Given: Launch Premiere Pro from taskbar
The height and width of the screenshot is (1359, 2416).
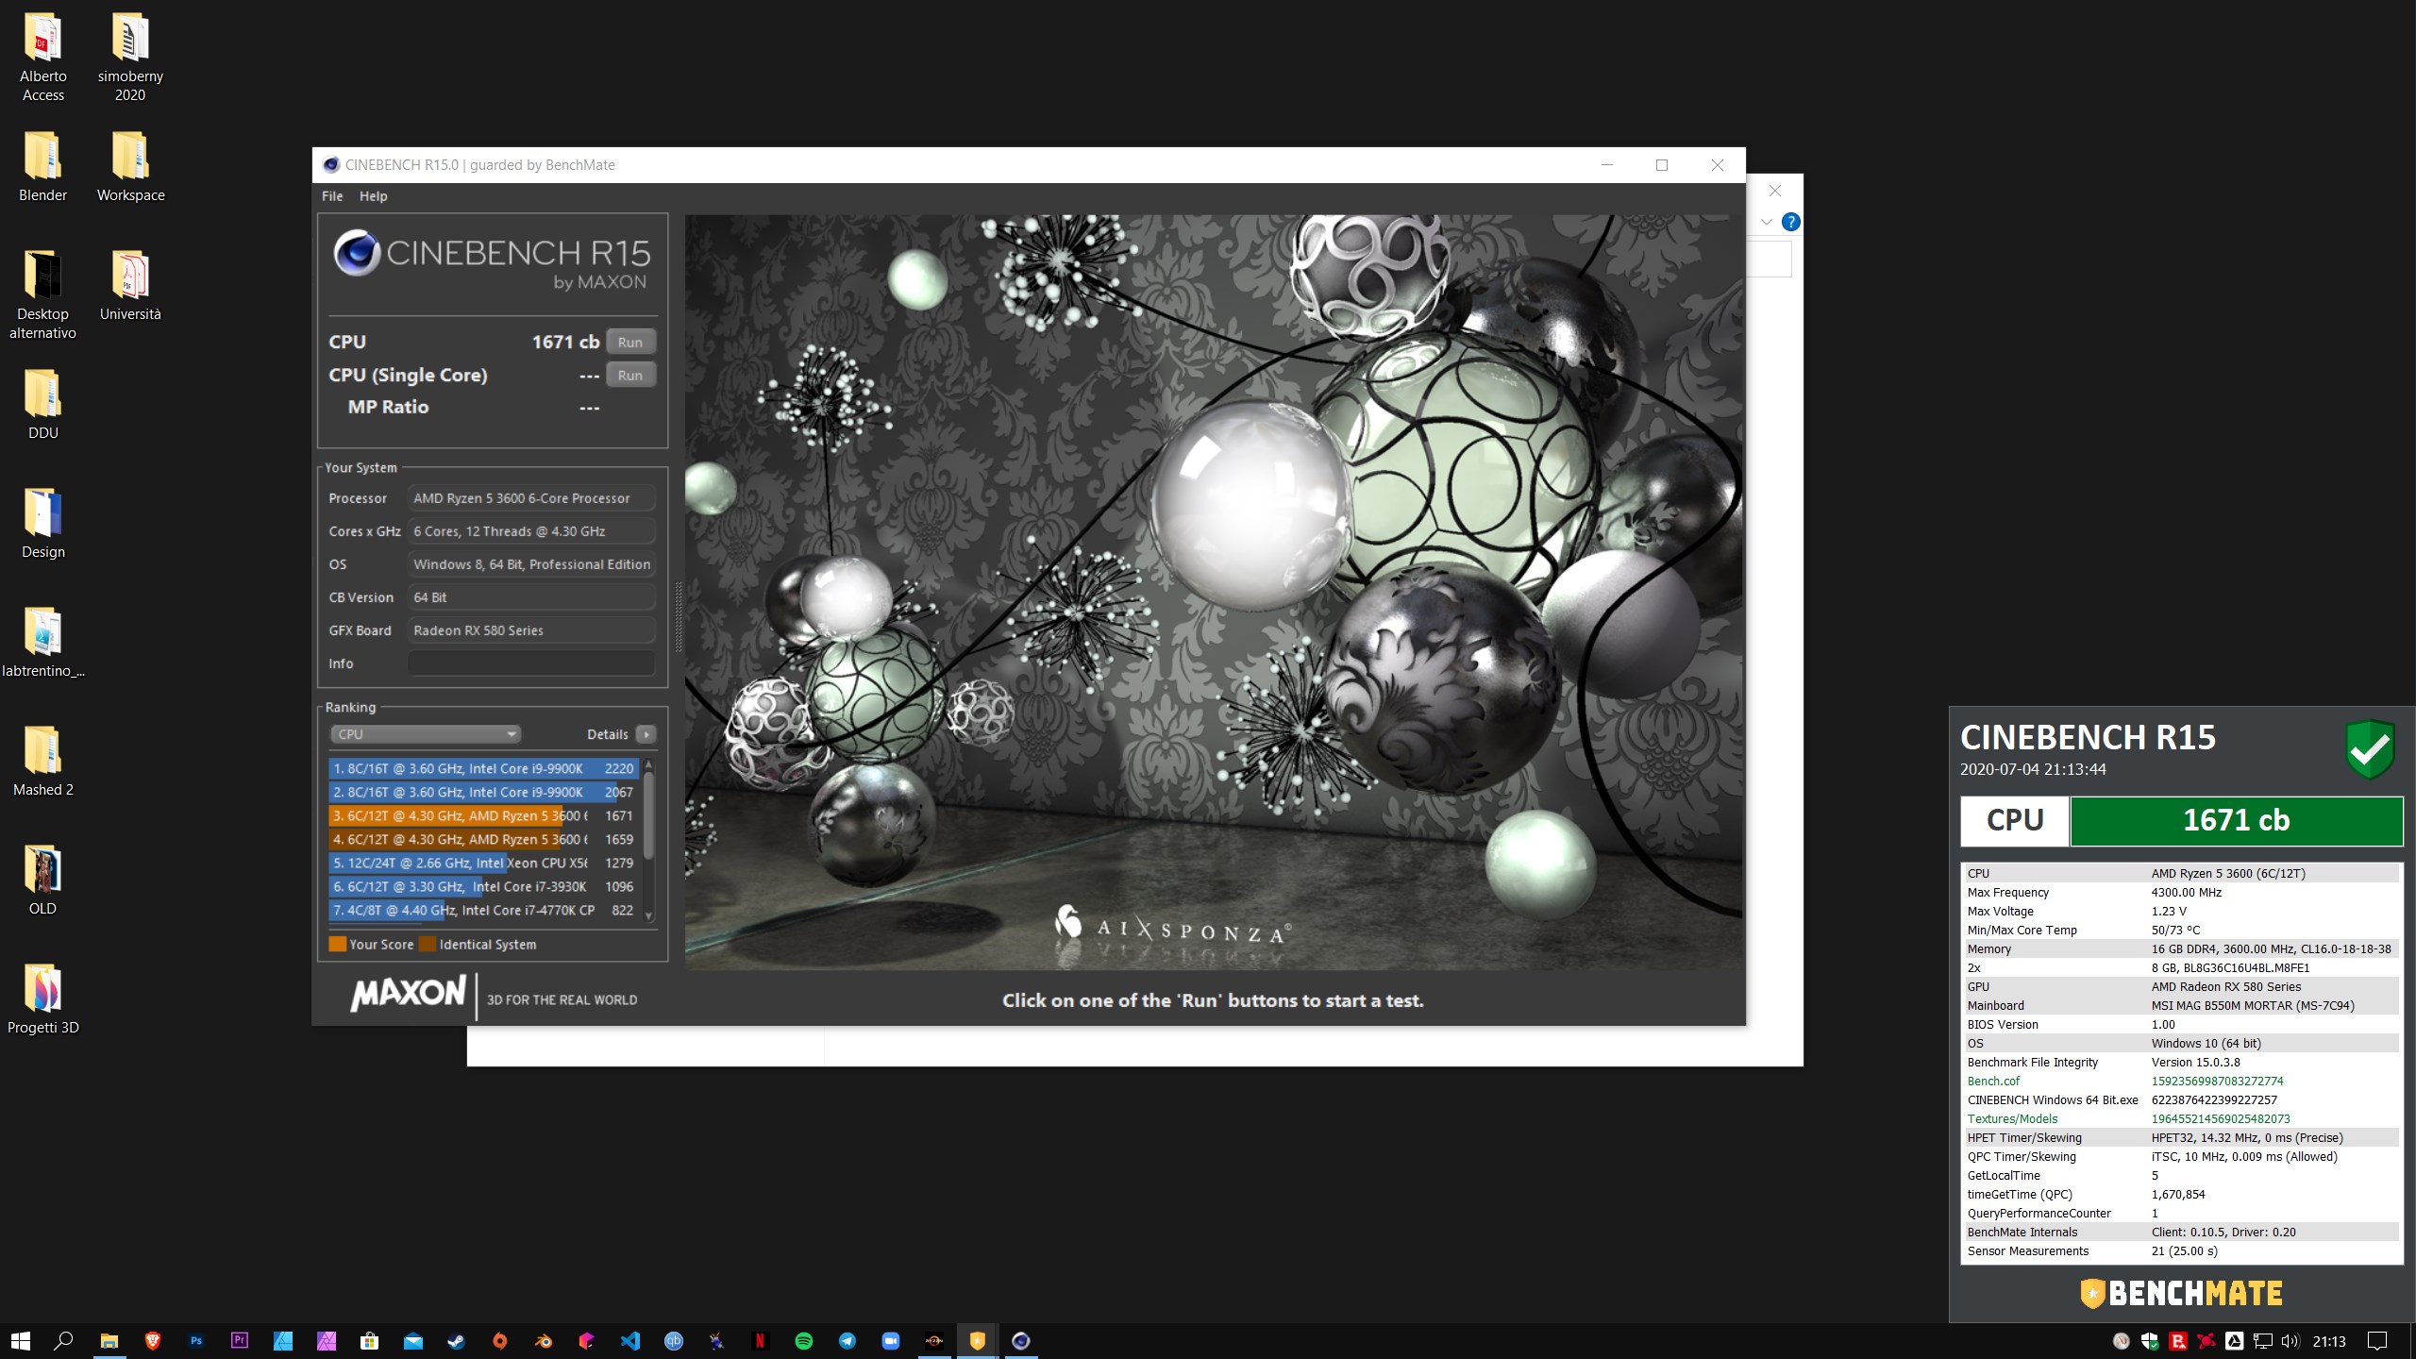Looking at the screenshot, I should coord(240,1340).
